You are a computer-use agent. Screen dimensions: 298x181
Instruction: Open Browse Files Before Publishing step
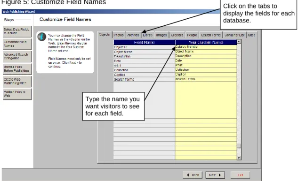[x=17, y=69]
